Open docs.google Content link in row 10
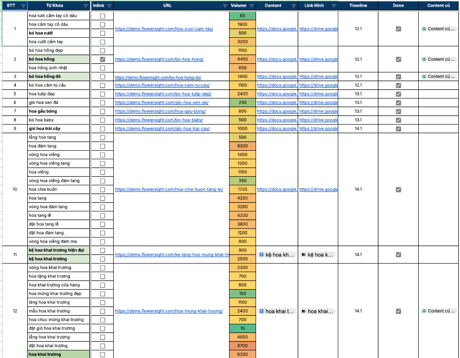Viewport: 460px width, 358px height. coord(277,189)
